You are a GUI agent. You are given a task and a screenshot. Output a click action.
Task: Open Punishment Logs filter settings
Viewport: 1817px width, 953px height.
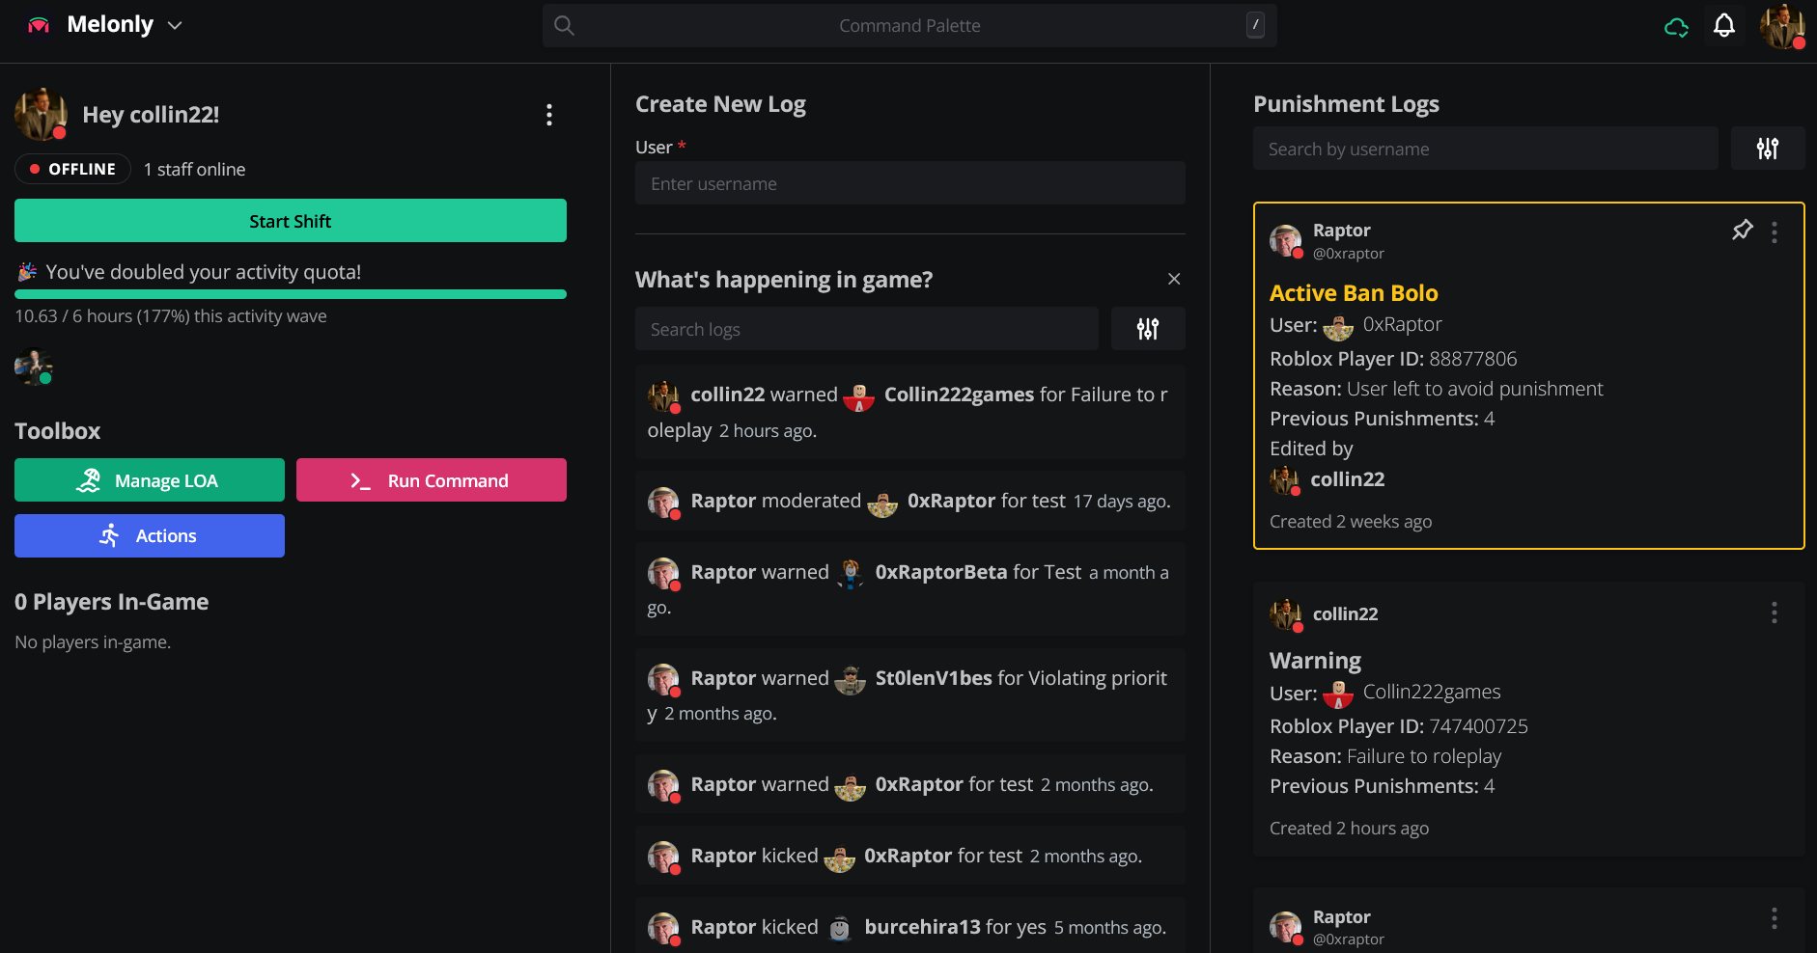coord(1767,149)
